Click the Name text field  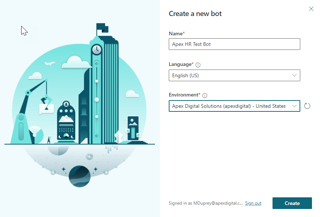234,44
